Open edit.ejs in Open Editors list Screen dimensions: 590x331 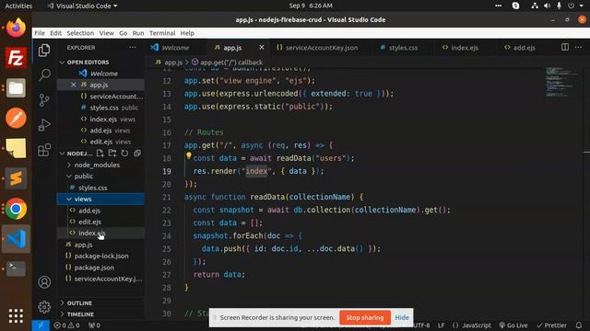click(x=100, y=142)
